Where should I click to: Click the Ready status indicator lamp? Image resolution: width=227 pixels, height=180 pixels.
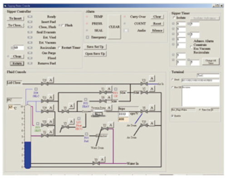pyautogui.click(x=30, y=16)
